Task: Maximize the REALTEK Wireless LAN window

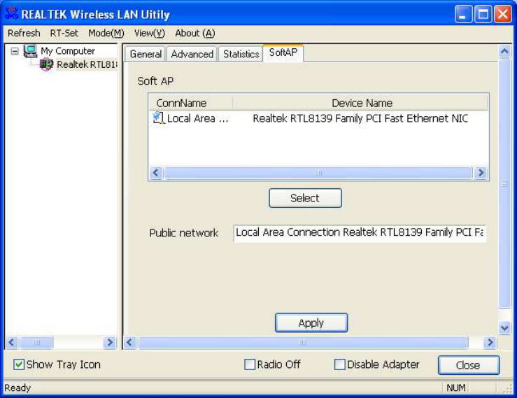Action: 483,14
